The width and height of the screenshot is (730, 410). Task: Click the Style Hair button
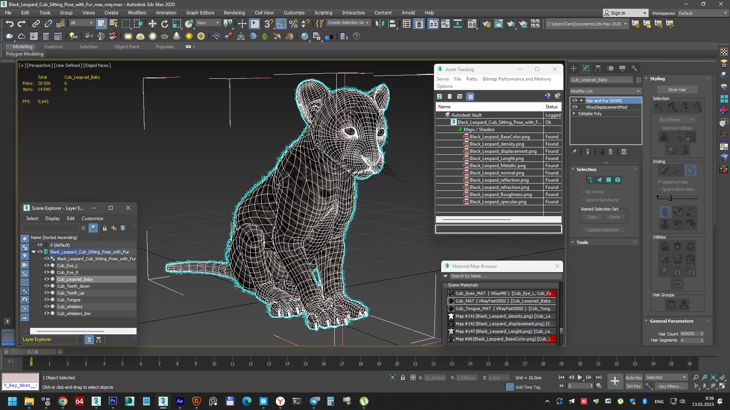tap(677, 90)
